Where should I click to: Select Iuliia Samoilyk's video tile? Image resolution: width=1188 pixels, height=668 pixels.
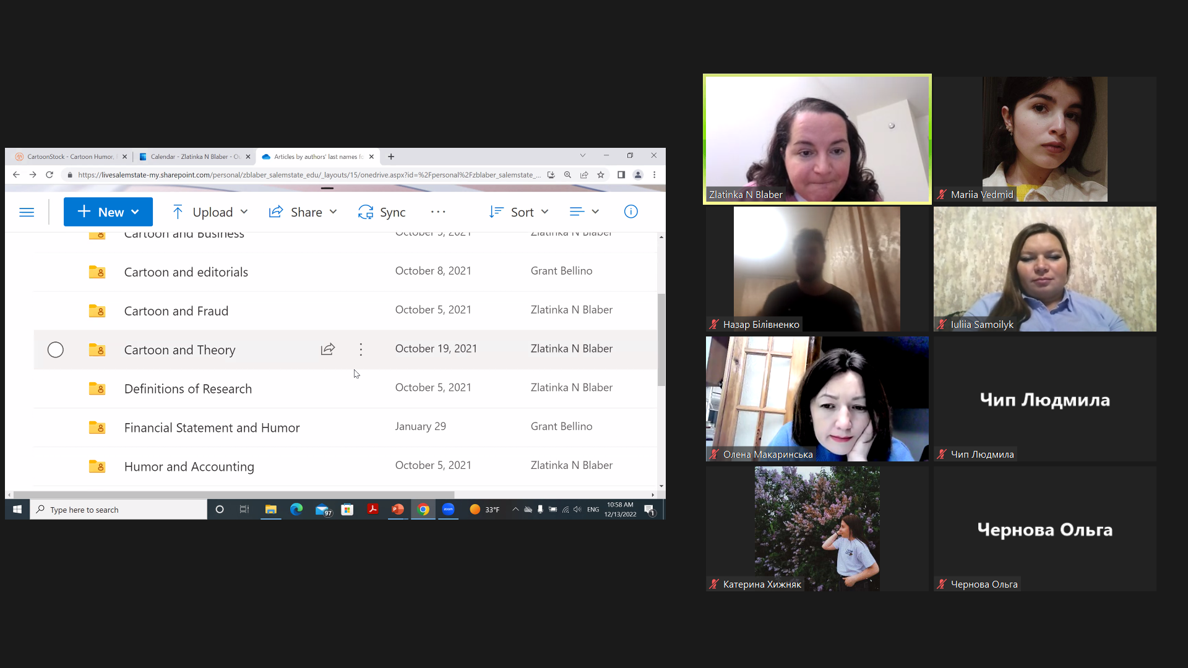pos(1044,269)
